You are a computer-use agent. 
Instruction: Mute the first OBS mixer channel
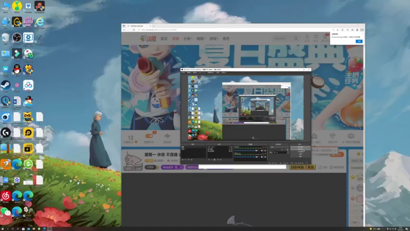[x=262, y=150]
